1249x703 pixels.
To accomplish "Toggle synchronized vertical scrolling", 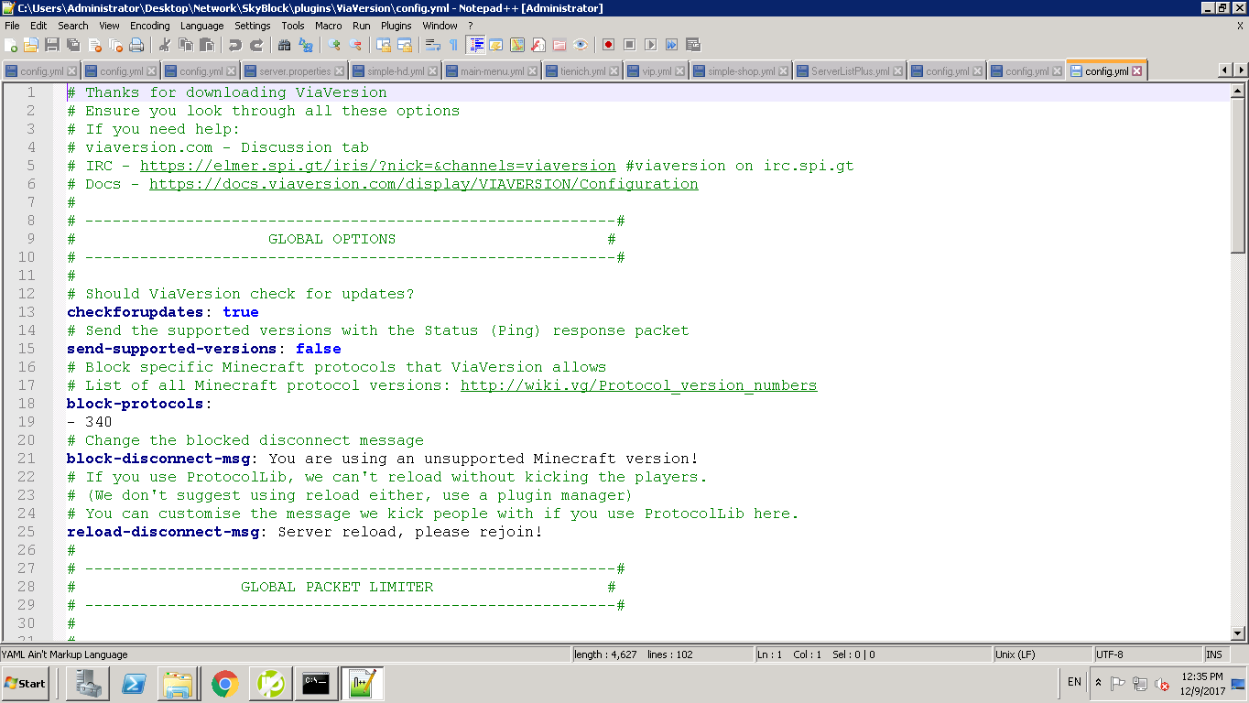I will (384, 45).
